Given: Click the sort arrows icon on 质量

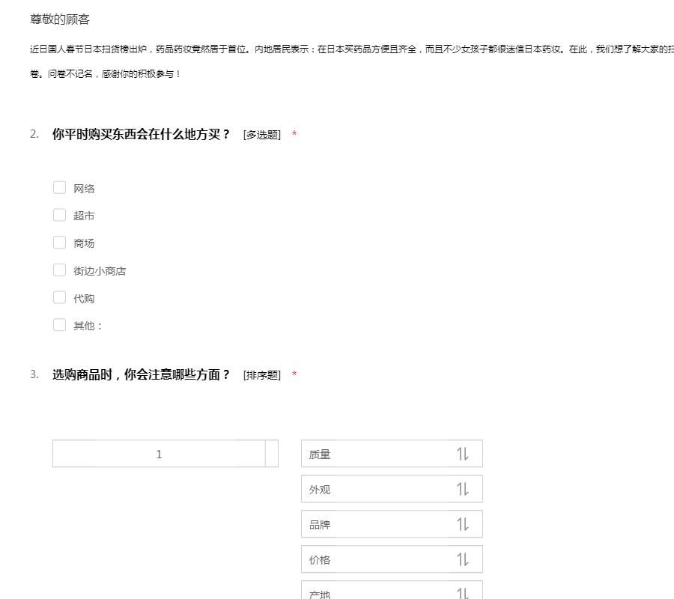Looking at the screenshot, I should click(x=463, y=454).
